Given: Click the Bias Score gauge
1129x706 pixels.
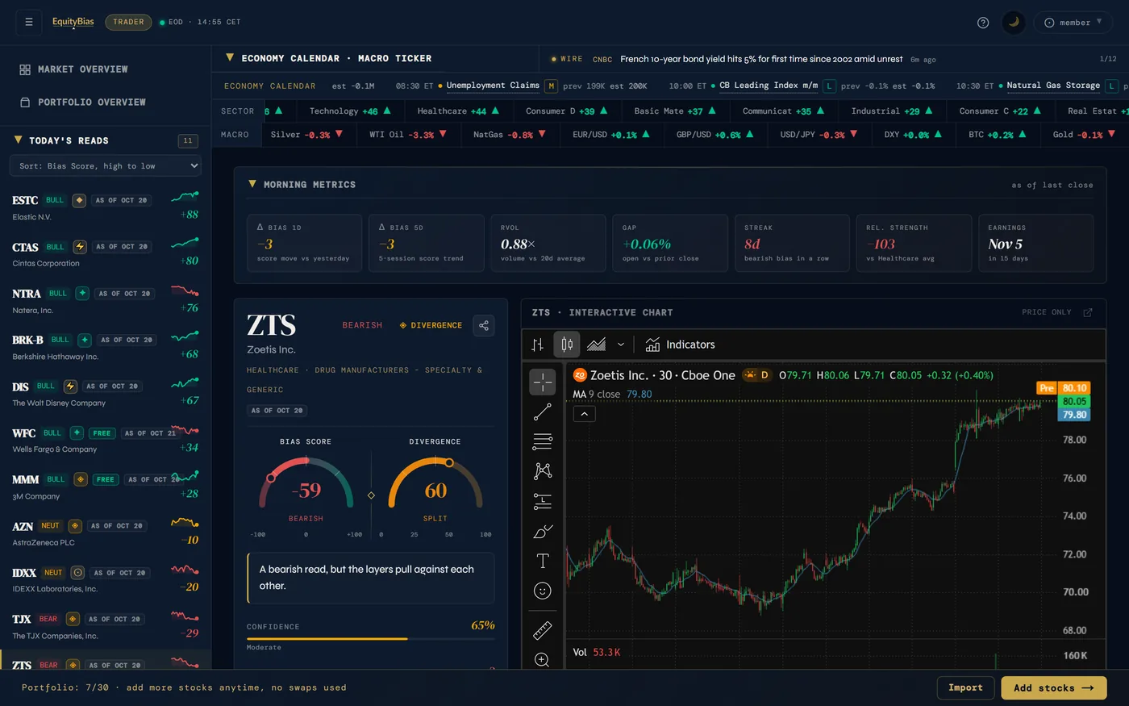Looking at the screenshot, I should [306, 484].
